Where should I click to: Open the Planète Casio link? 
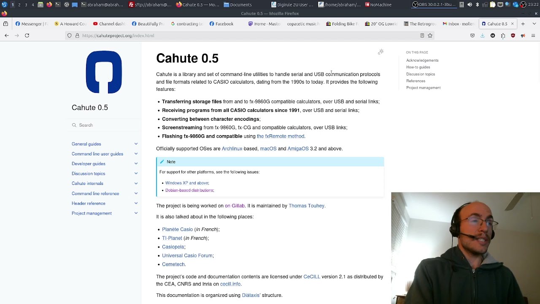pos(177,229)
